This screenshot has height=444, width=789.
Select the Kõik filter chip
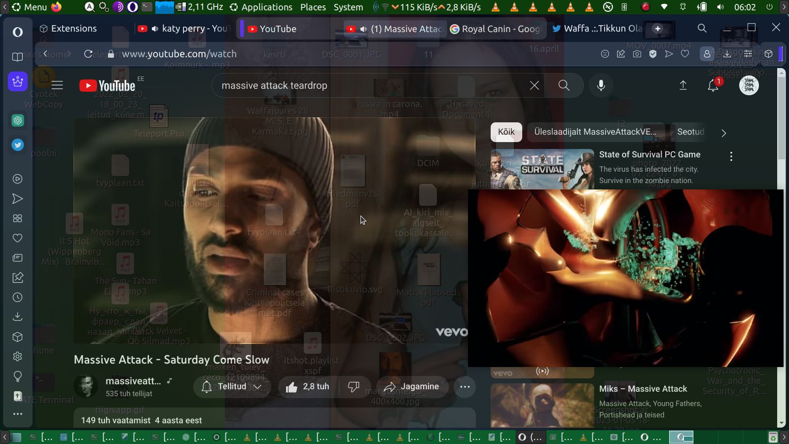506,132
